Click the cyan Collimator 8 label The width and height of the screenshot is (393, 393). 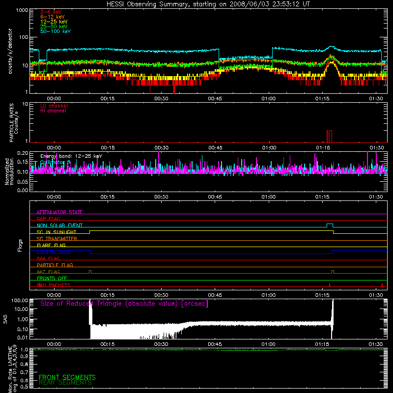tap(55, 162)
